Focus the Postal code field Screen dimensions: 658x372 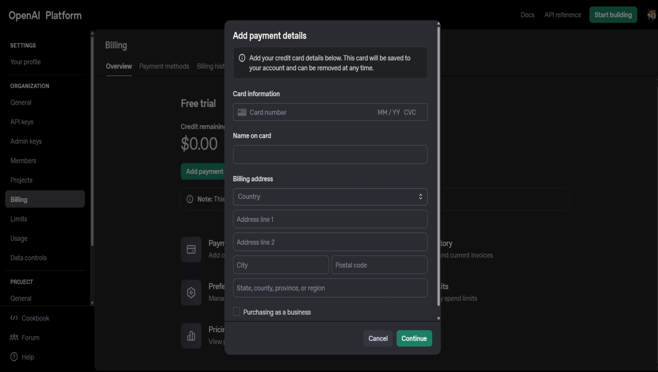(379, 265)
